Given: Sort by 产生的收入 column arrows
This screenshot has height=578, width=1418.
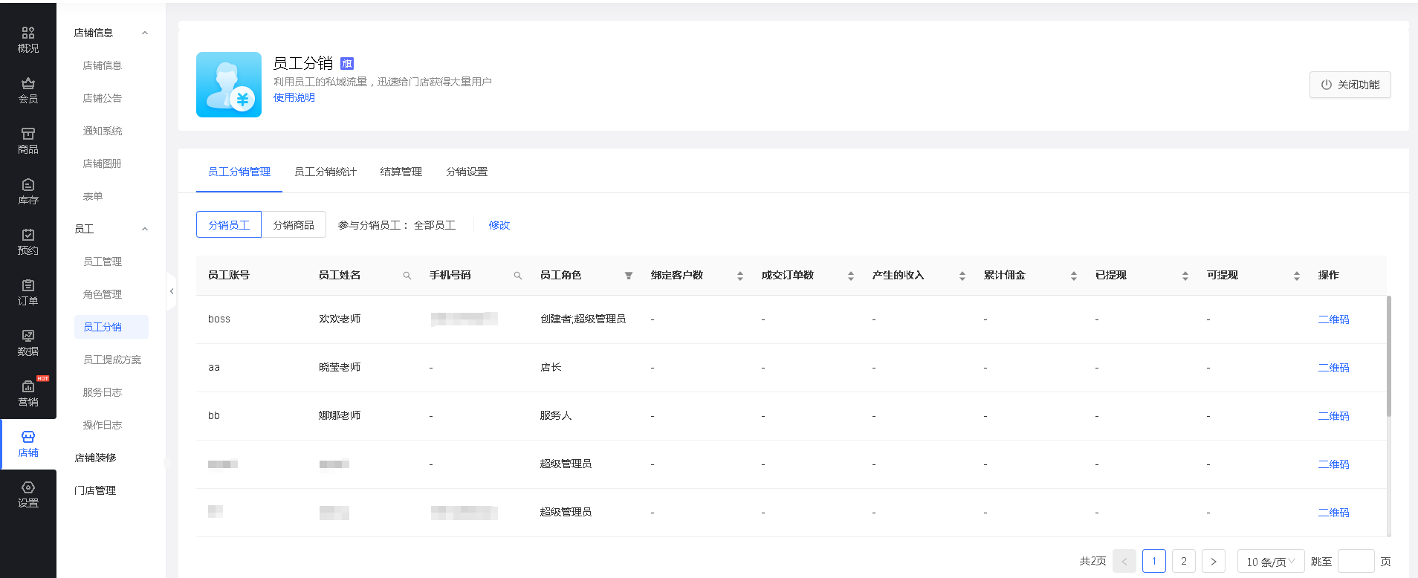Looking at the screenshot, I should click(962, 276).
